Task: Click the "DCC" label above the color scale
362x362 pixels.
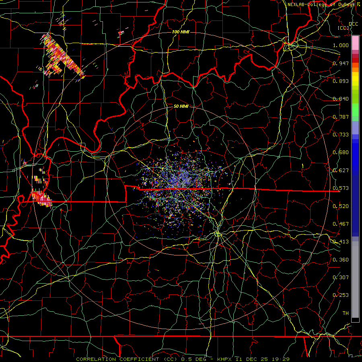Action: [353, 24]
